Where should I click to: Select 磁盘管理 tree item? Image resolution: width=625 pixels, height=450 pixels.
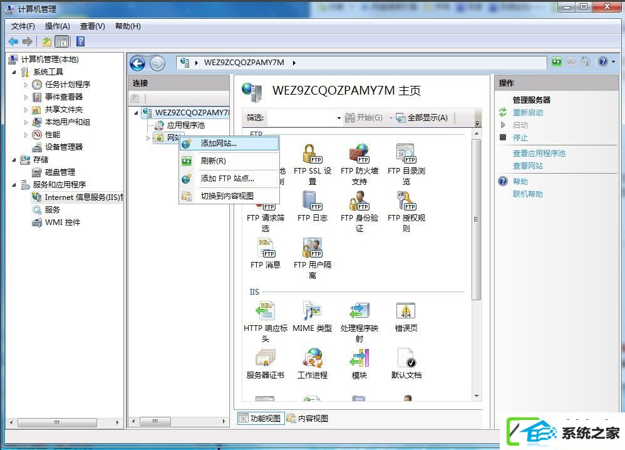coord(59,172)
